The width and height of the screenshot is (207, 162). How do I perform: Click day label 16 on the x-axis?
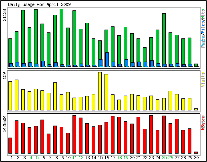pyautogui.click(x=107, y=158)
